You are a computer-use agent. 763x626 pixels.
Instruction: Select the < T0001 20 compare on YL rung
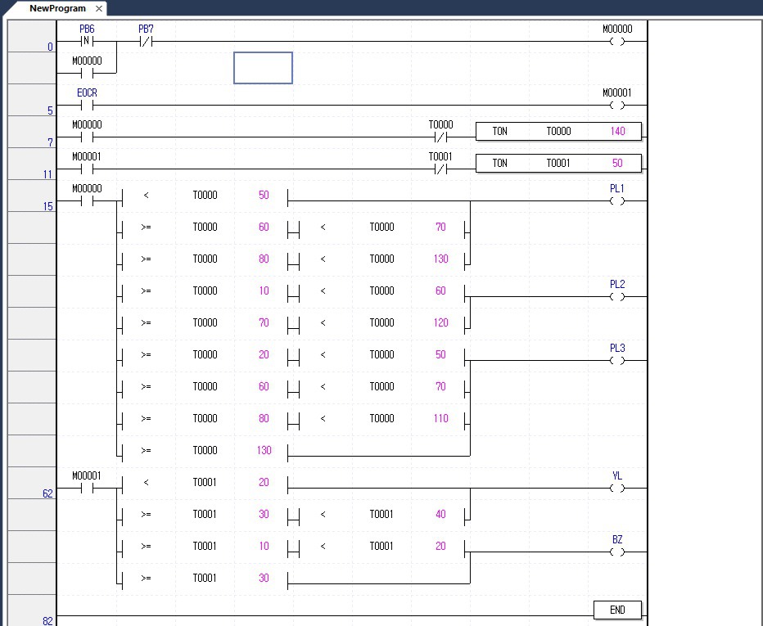tap(205, 483)
